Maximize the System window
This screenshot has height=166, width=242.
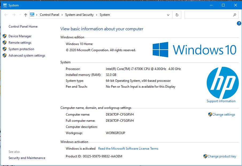[x=223, y=5]
